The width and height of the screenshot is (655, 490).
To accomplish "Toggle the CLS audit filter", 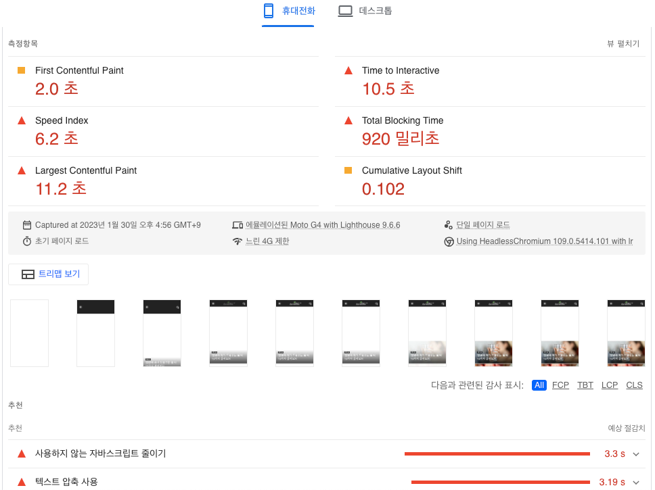I will click(x=634, y=385).
